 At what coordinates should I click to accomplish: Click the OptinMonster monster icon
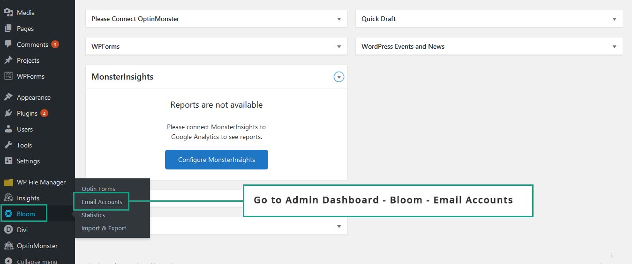click(8, 246)
